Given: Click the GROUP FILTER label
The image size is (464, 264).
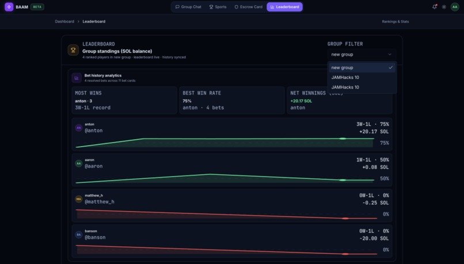Looking at the screenshot, I should click(345, 44).
